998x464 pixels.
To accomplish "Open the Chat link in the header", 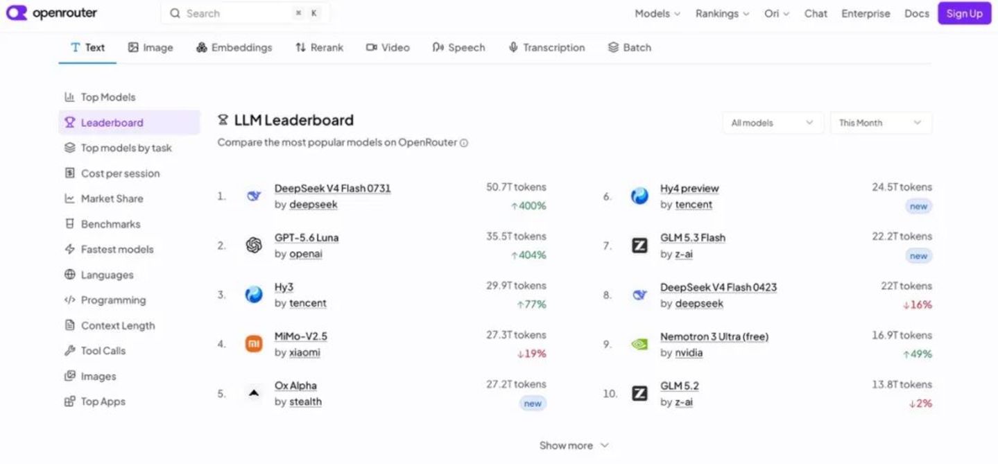I will (x=816, y=13).
